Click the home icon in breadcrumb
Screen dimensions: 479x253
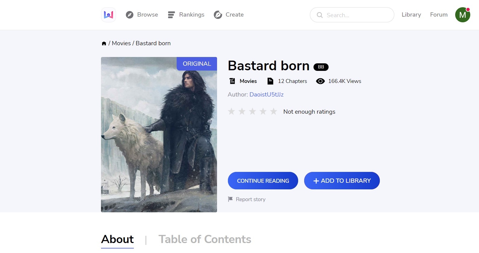pyautogui.click(x=104, y=43)
